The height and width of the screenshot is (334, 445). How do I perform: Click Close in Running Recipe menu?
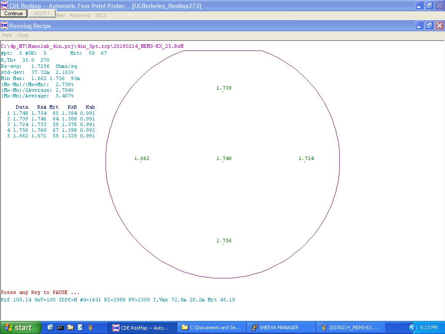click(x=23, y=35)
